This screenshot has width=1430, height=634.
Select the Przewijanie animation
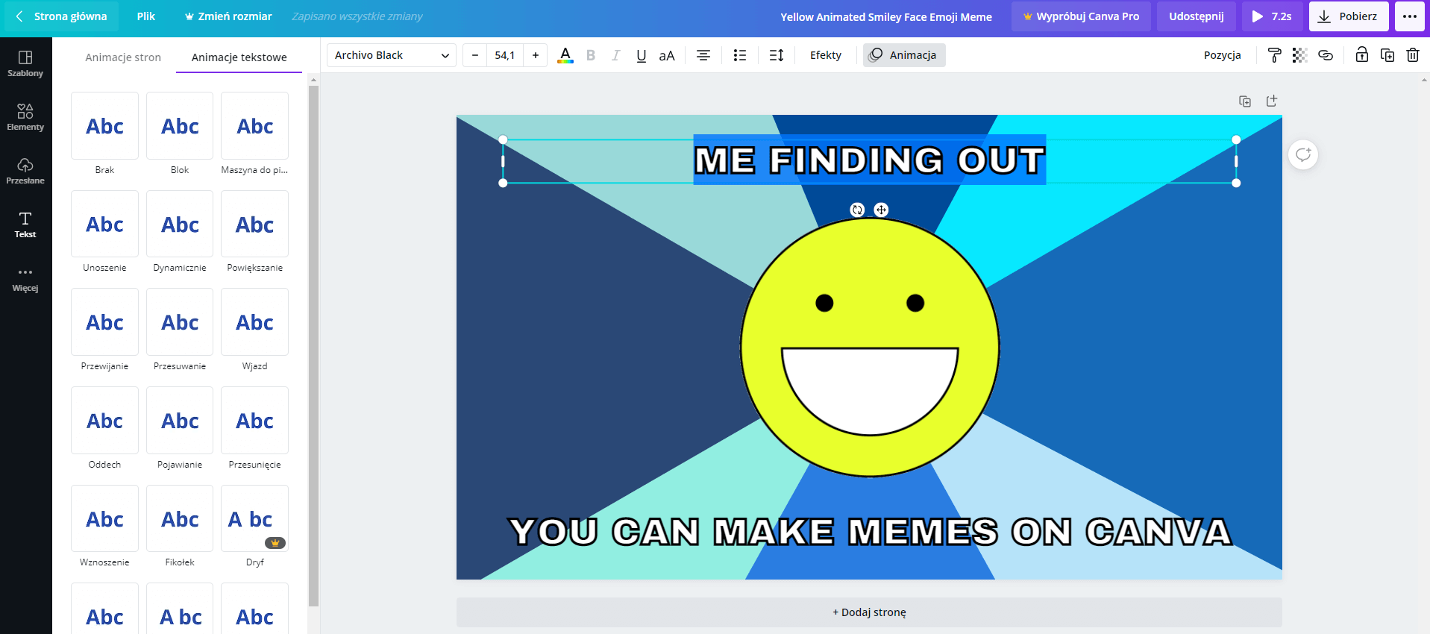pyautogui.click(x=104, y=322)
